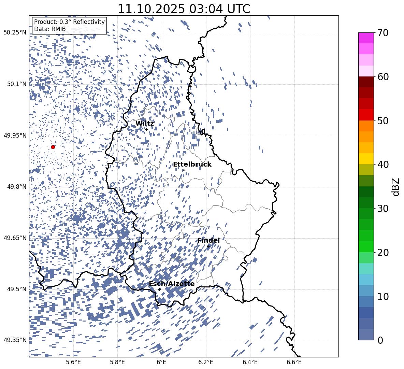This screenshot has height=369, width=404.
Task: Click the orange 50 dBZ color band
Action: click(x=366, y=126)
